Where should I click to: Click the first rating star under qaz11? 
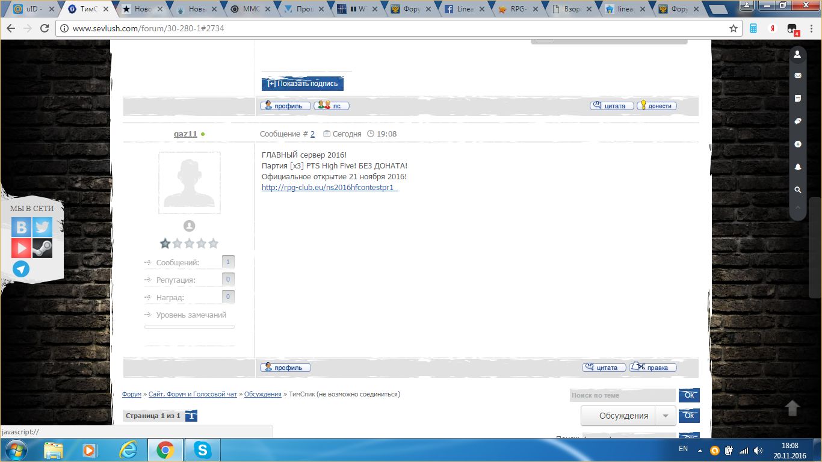point(165,244)
